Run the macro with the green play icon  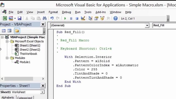65,18
